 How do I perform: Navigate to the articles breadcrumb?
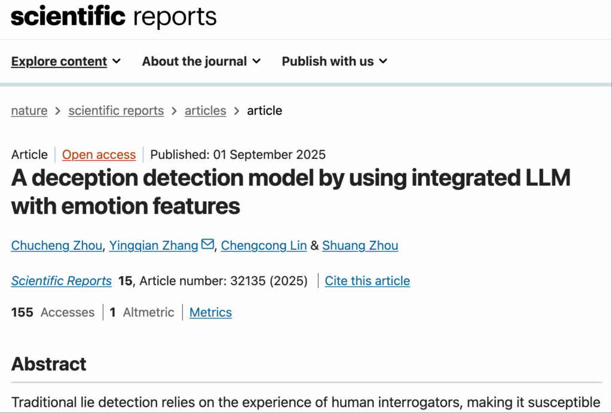click(206, 111)
